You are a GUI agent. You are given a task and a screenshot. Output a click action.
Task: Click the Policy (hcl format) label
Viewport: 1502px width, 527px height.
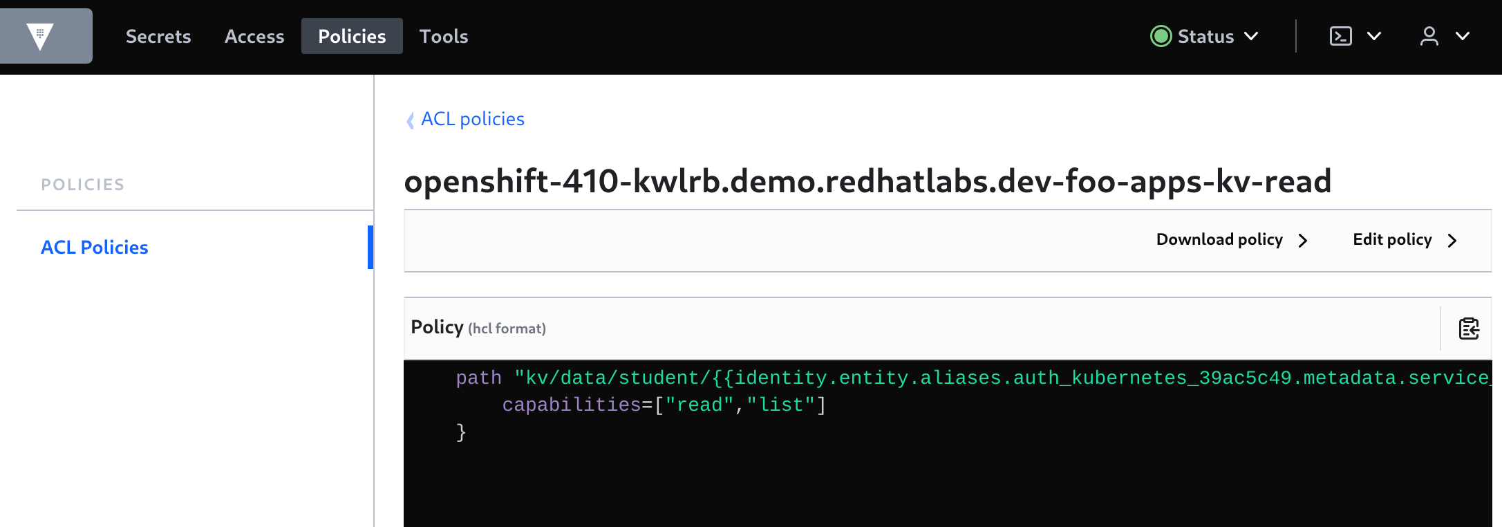(478, 327)
